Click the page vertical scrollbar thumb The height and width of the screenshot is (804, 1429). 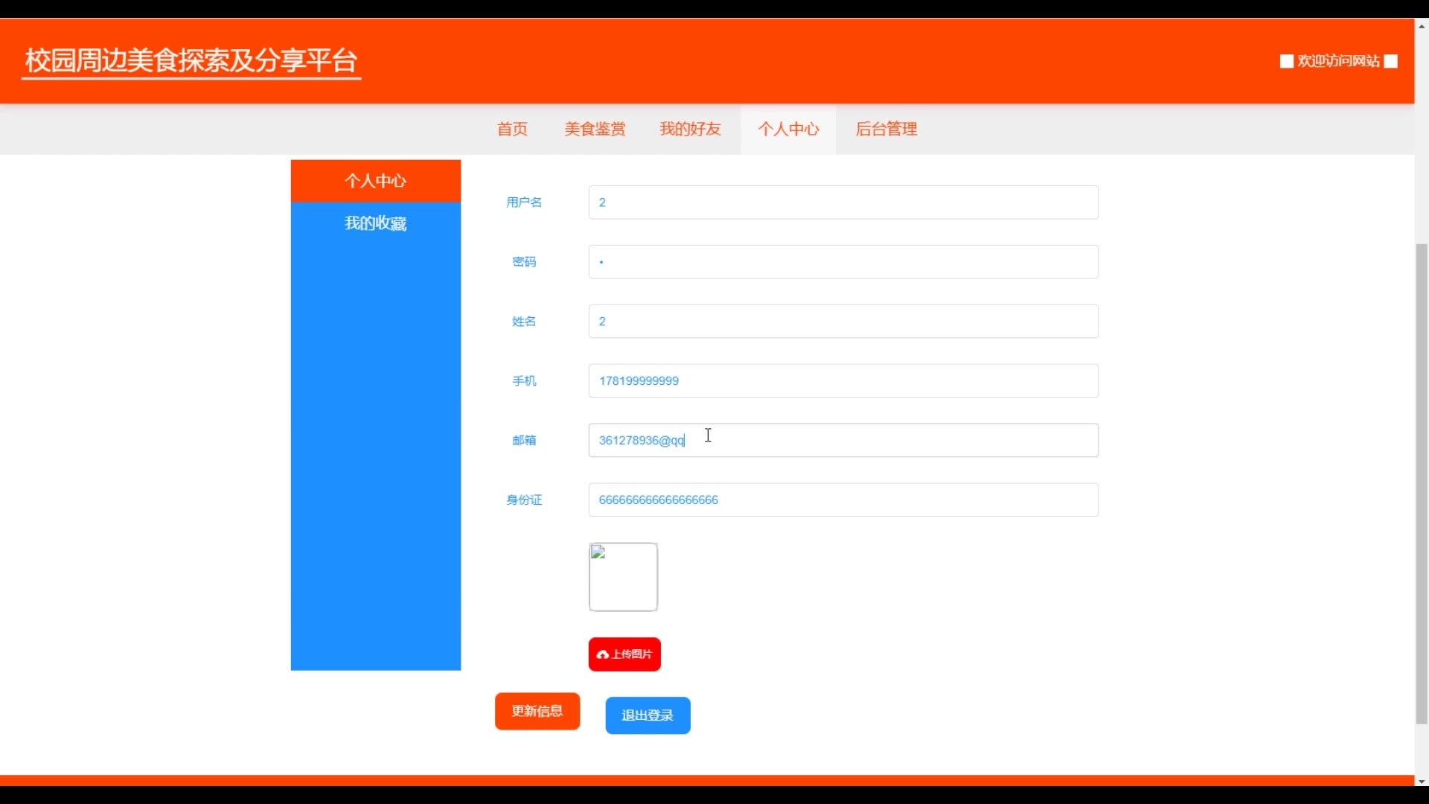click(1422, 484)
